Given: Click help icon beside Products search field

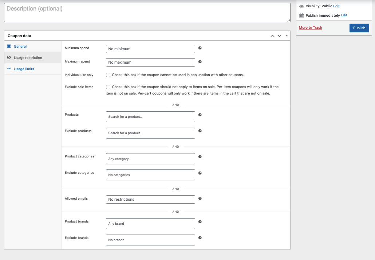Looking at the screenshot, I should click(200, 115).
